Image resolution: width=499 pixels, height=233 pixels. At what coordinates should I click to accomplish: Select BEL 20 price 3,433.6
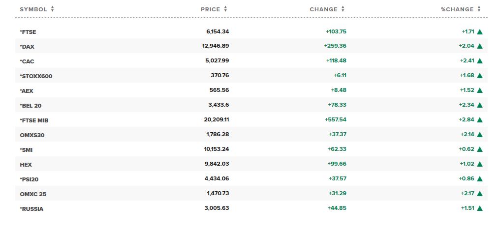tap(218, 105)
